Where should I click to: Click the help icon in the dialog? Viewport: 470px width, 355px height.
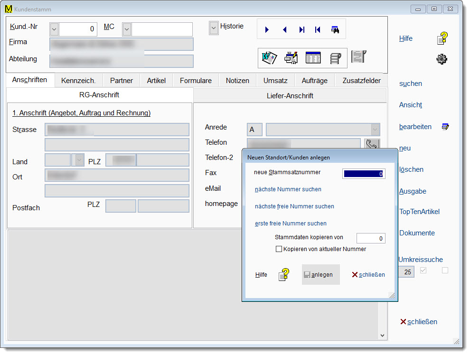(283, 275)
